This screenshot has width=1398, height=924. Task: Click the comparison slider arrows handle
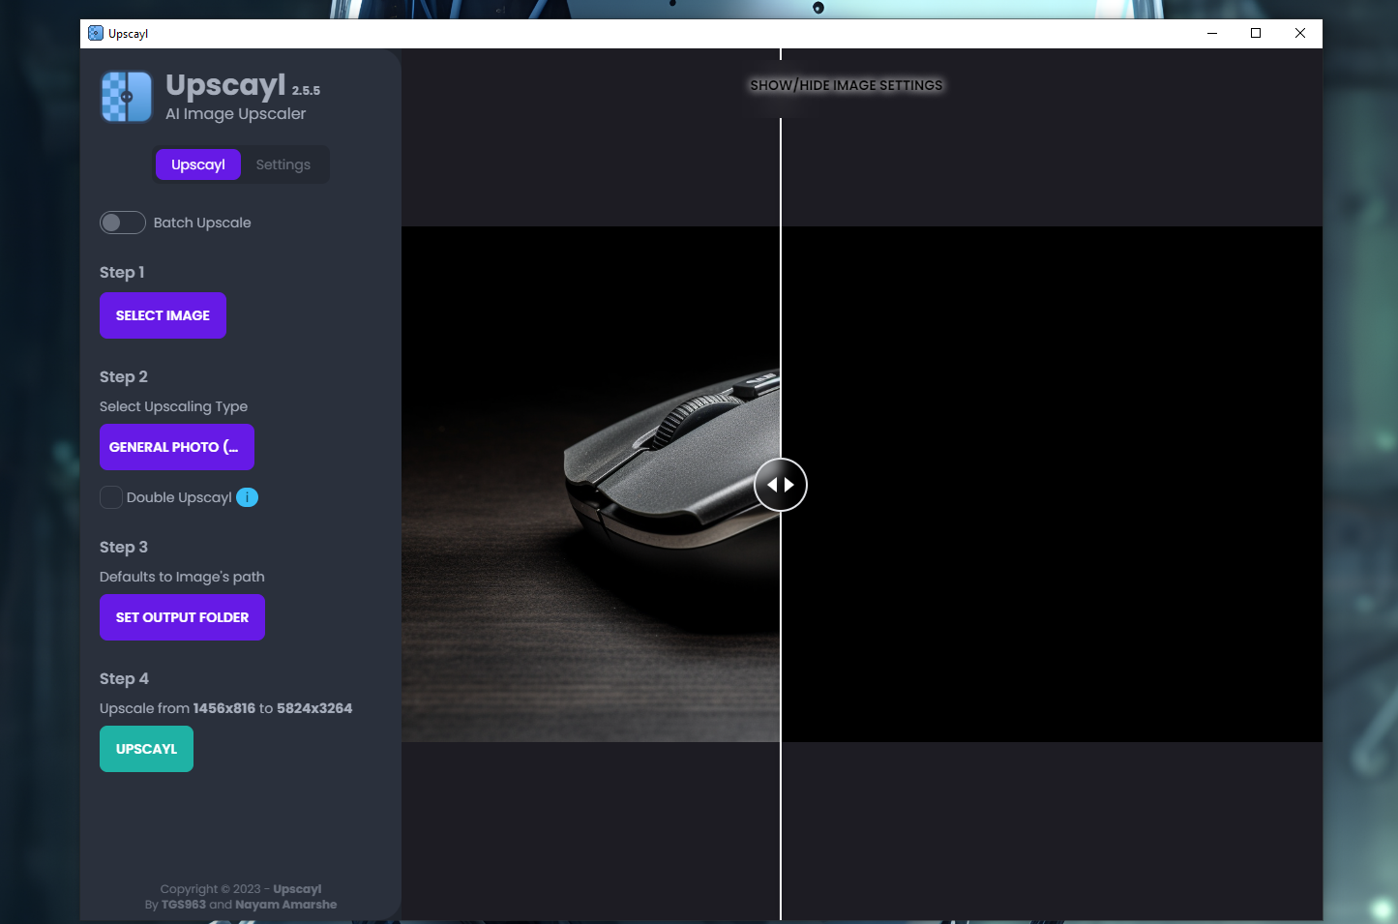coord(781,485)
